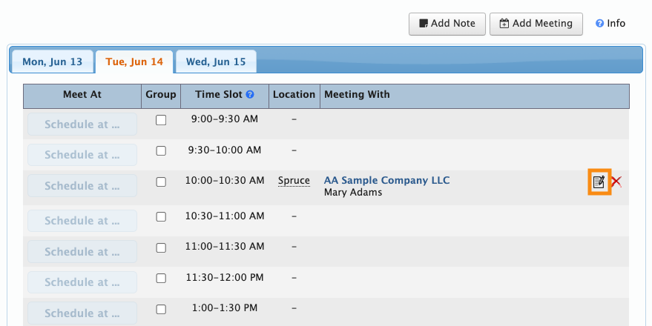The width and height of the screenshot is (652, 326).
Task: Click the Add Meeting button
Action: point(536,24)
